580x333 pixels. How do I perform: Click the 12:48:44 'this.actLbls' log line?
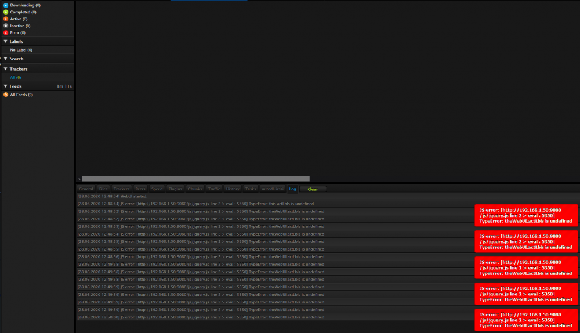coord(195,204)
